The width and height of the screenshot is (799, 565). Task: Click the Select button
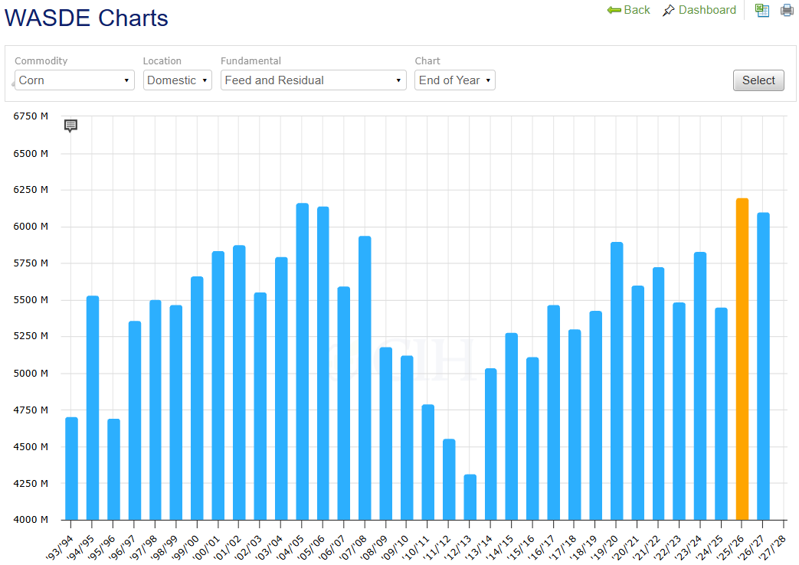pyautogui.click(x=758, y=80)
